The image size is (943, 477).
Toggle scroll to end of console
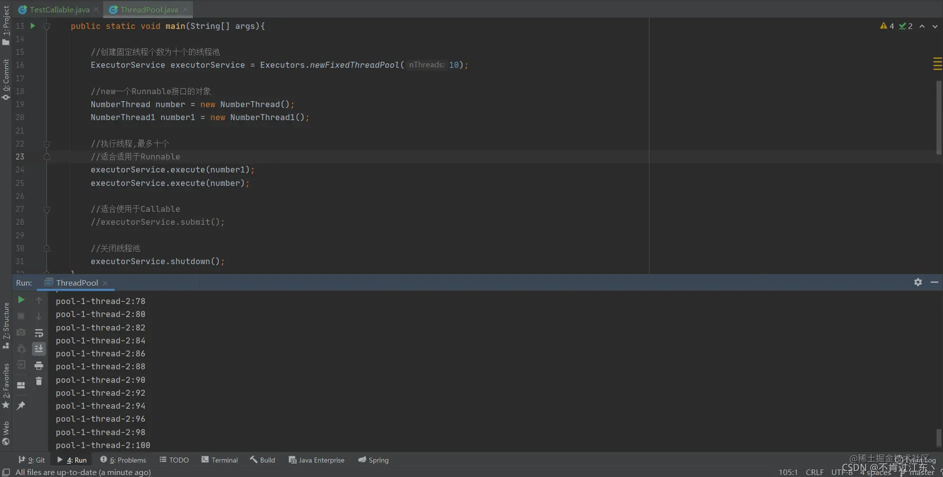[x=39, y=349]
